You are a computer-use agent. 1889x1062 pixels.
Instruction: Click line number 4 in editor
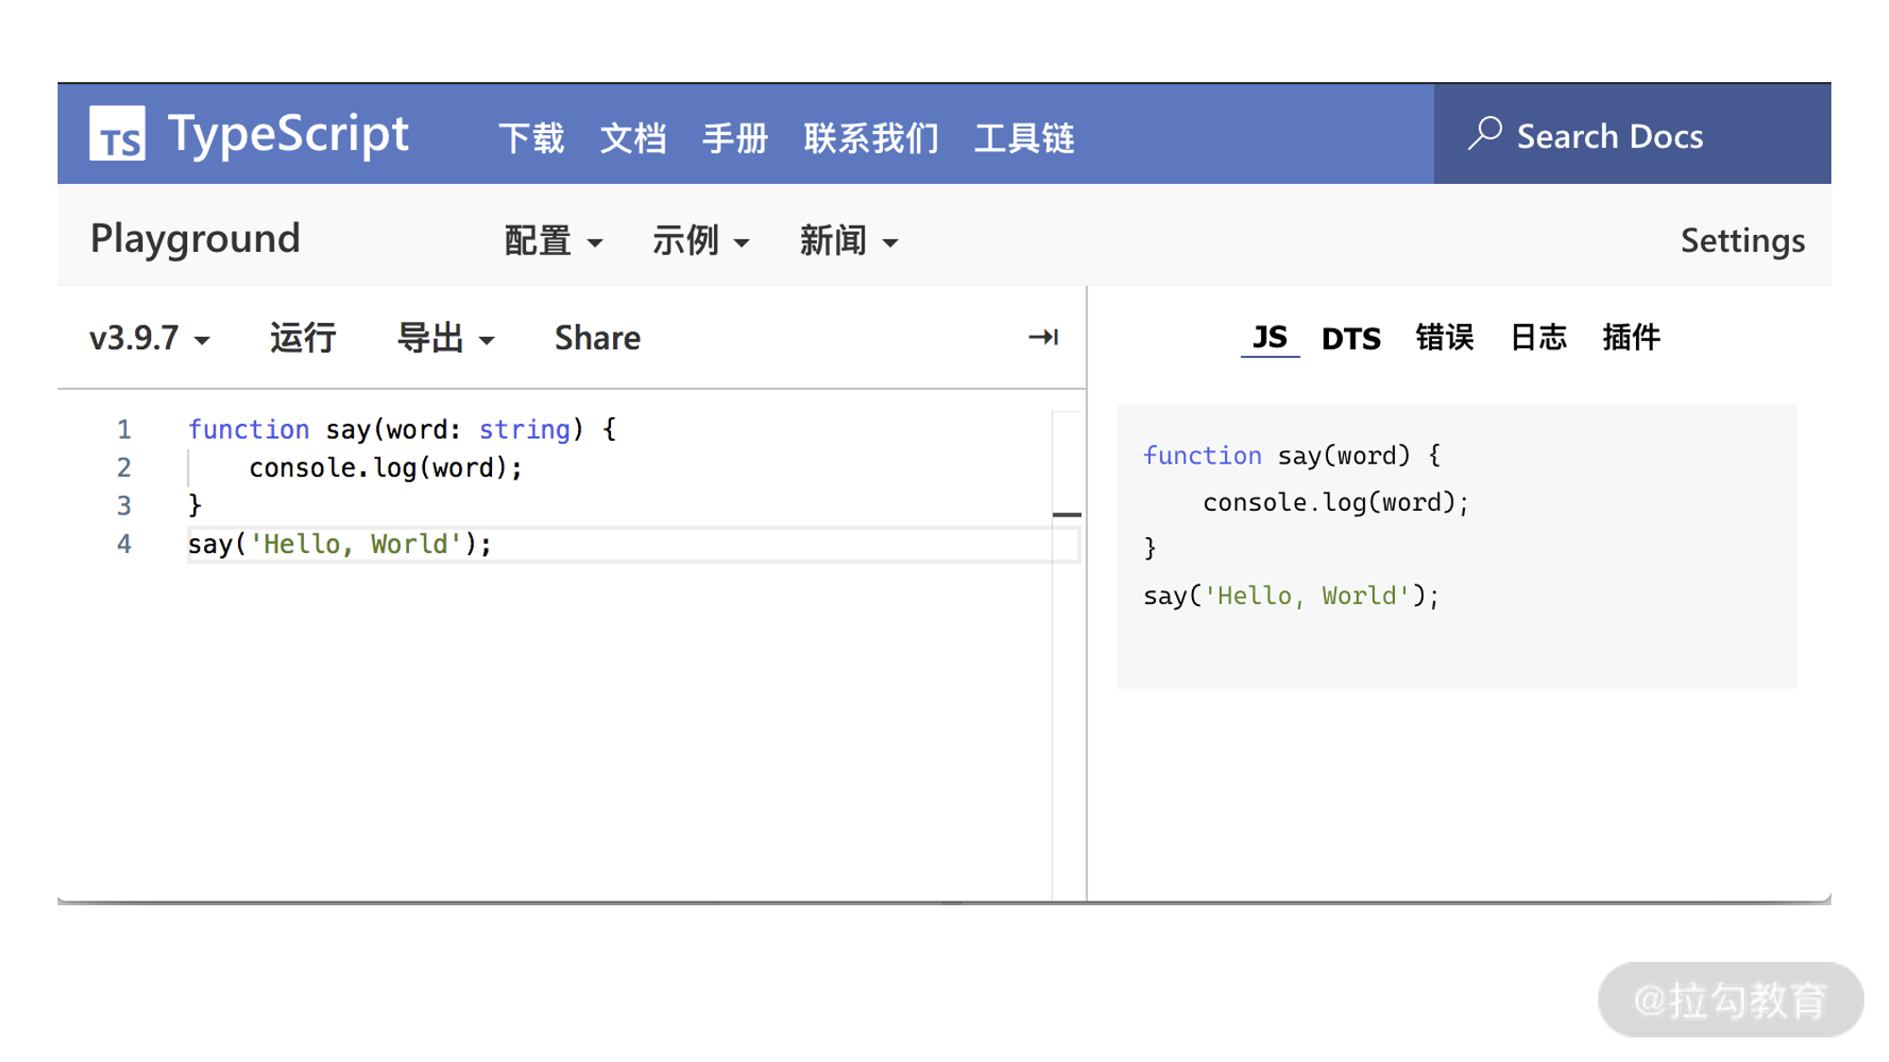[x=124, y=544]
